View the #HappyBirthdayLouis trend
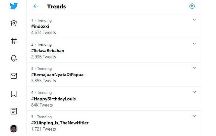 pos(53,99)
